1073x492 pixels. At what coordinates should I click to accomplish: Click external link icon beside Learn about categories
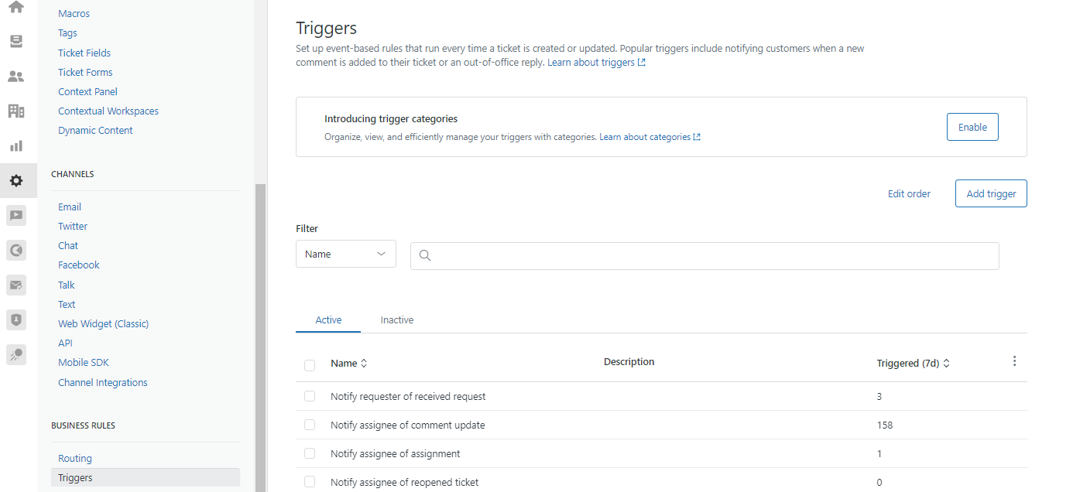pos(697,138)
